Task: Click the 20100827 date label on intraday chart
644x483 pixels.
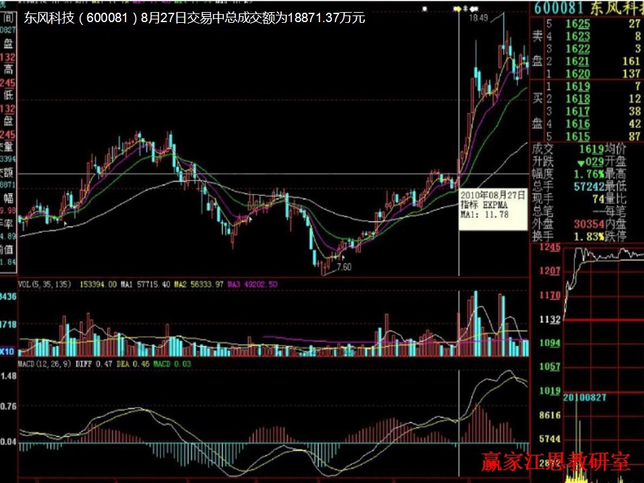Action: tap(584, 398)
